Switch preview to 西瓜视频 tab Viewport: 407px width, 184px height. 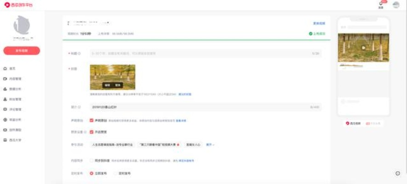[x=353, y=123]
